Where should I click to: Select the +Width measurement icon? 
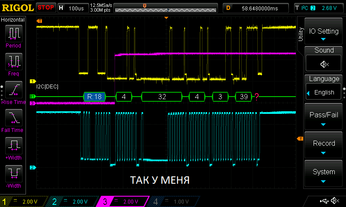(x=13, y=145)
